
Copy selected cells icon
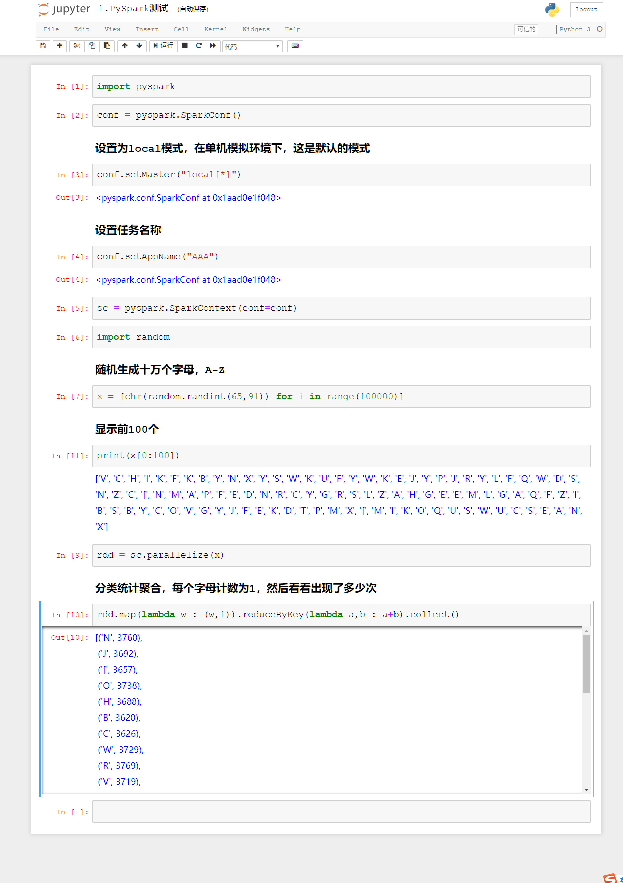coord(92,46)
